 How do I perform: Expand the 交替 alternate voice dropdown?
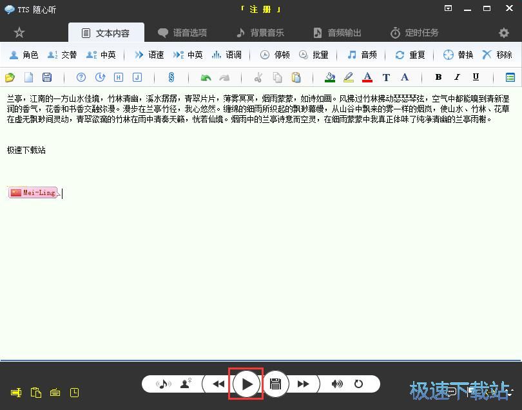pyautogui.click(x=63, y=55)
